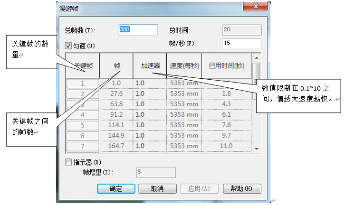Select keyframe row 1 button

(83, 84)
